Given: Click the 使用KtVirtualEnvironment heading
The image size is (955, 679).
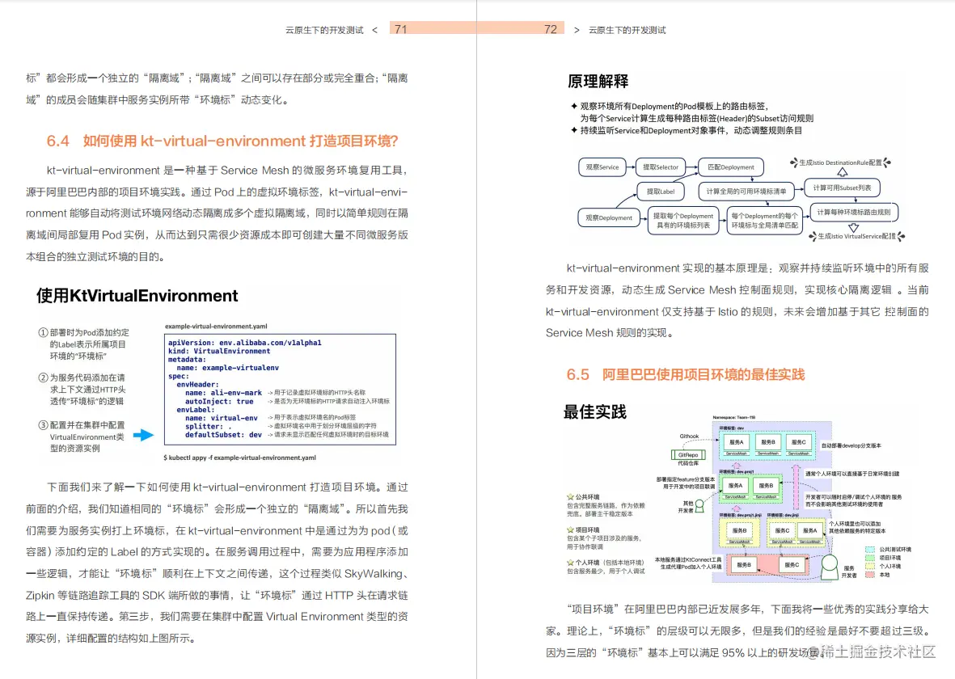Looking at the screenshot, I should click(x=137, y=296).
